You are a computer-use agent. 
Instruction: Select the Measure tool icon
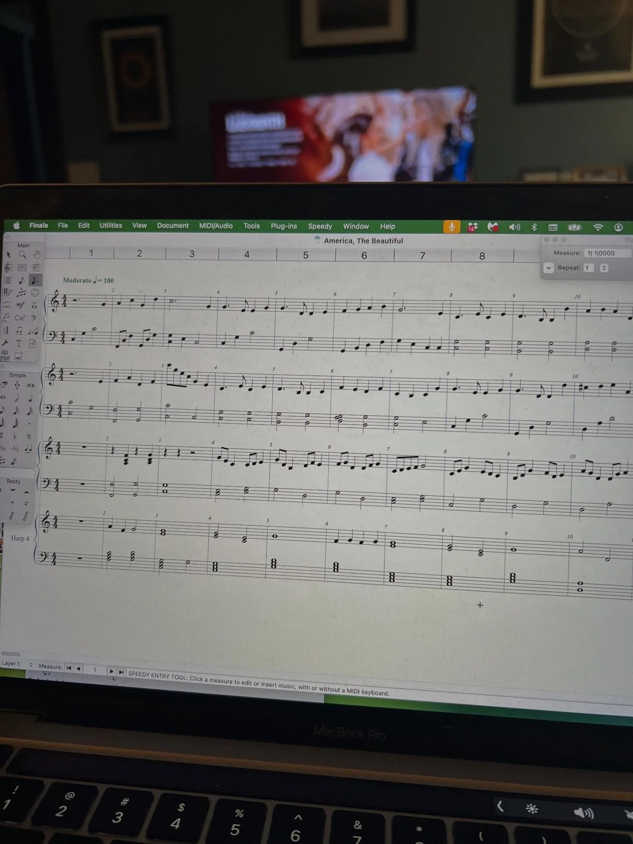click(22, 268)
